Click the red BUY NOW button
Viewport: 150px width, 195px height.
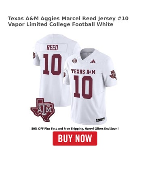(x=75, y=139)
